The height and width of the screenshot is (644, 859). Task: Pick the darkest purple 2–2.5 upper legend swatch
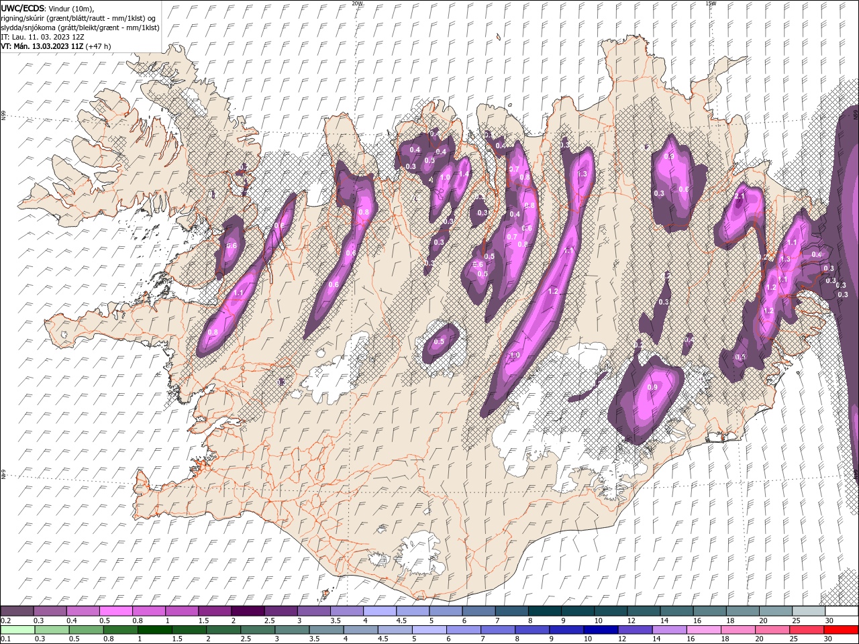coord(248,611)
